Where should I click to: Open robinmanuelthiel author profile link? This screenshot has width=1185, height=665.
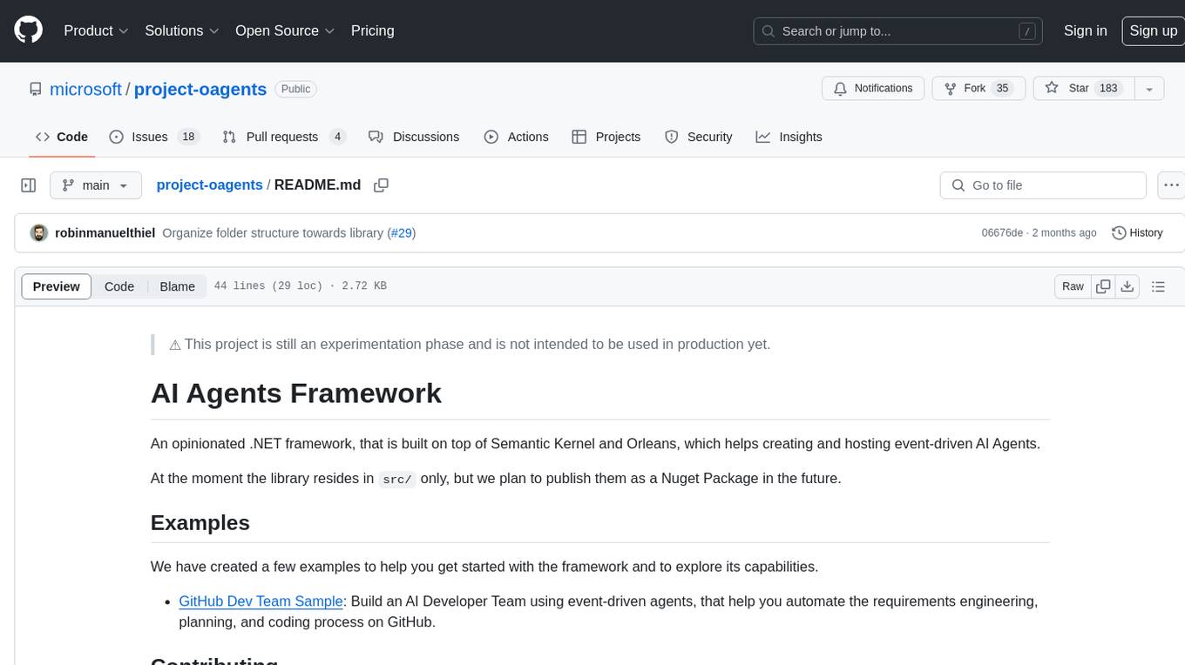(105, 233)
